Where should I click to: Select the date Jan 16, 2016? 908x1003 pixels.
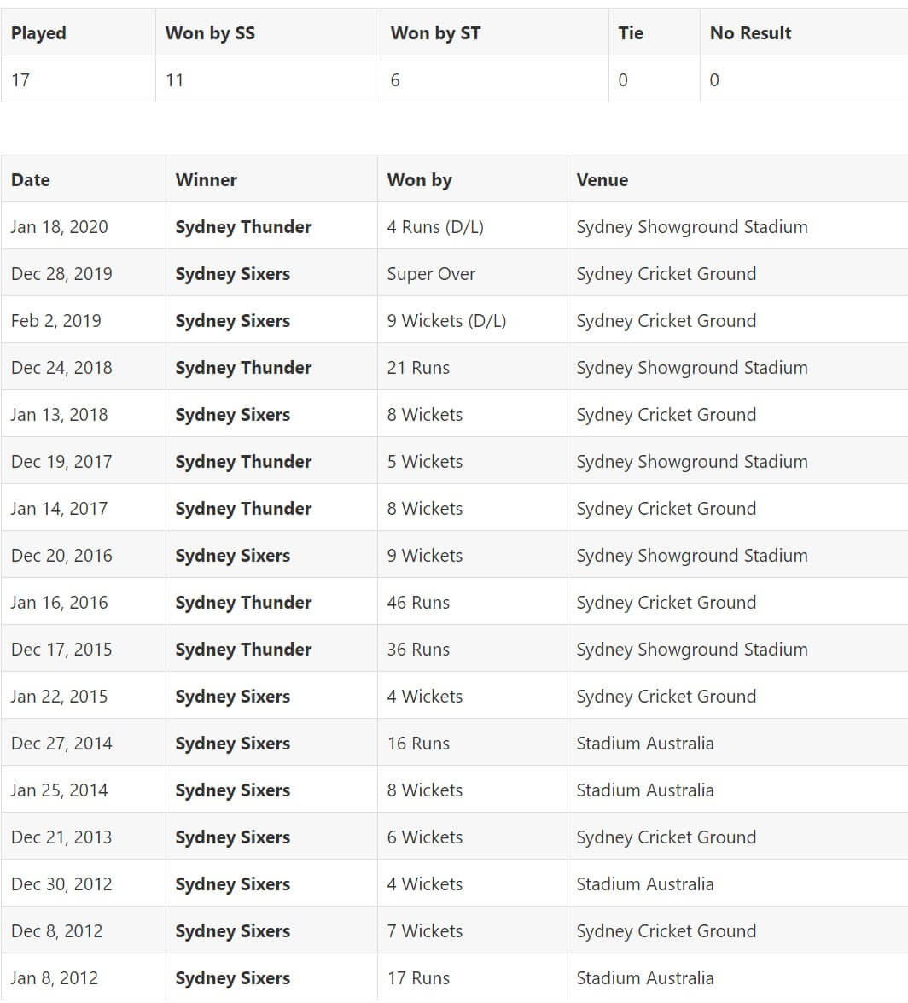point(60,603)
